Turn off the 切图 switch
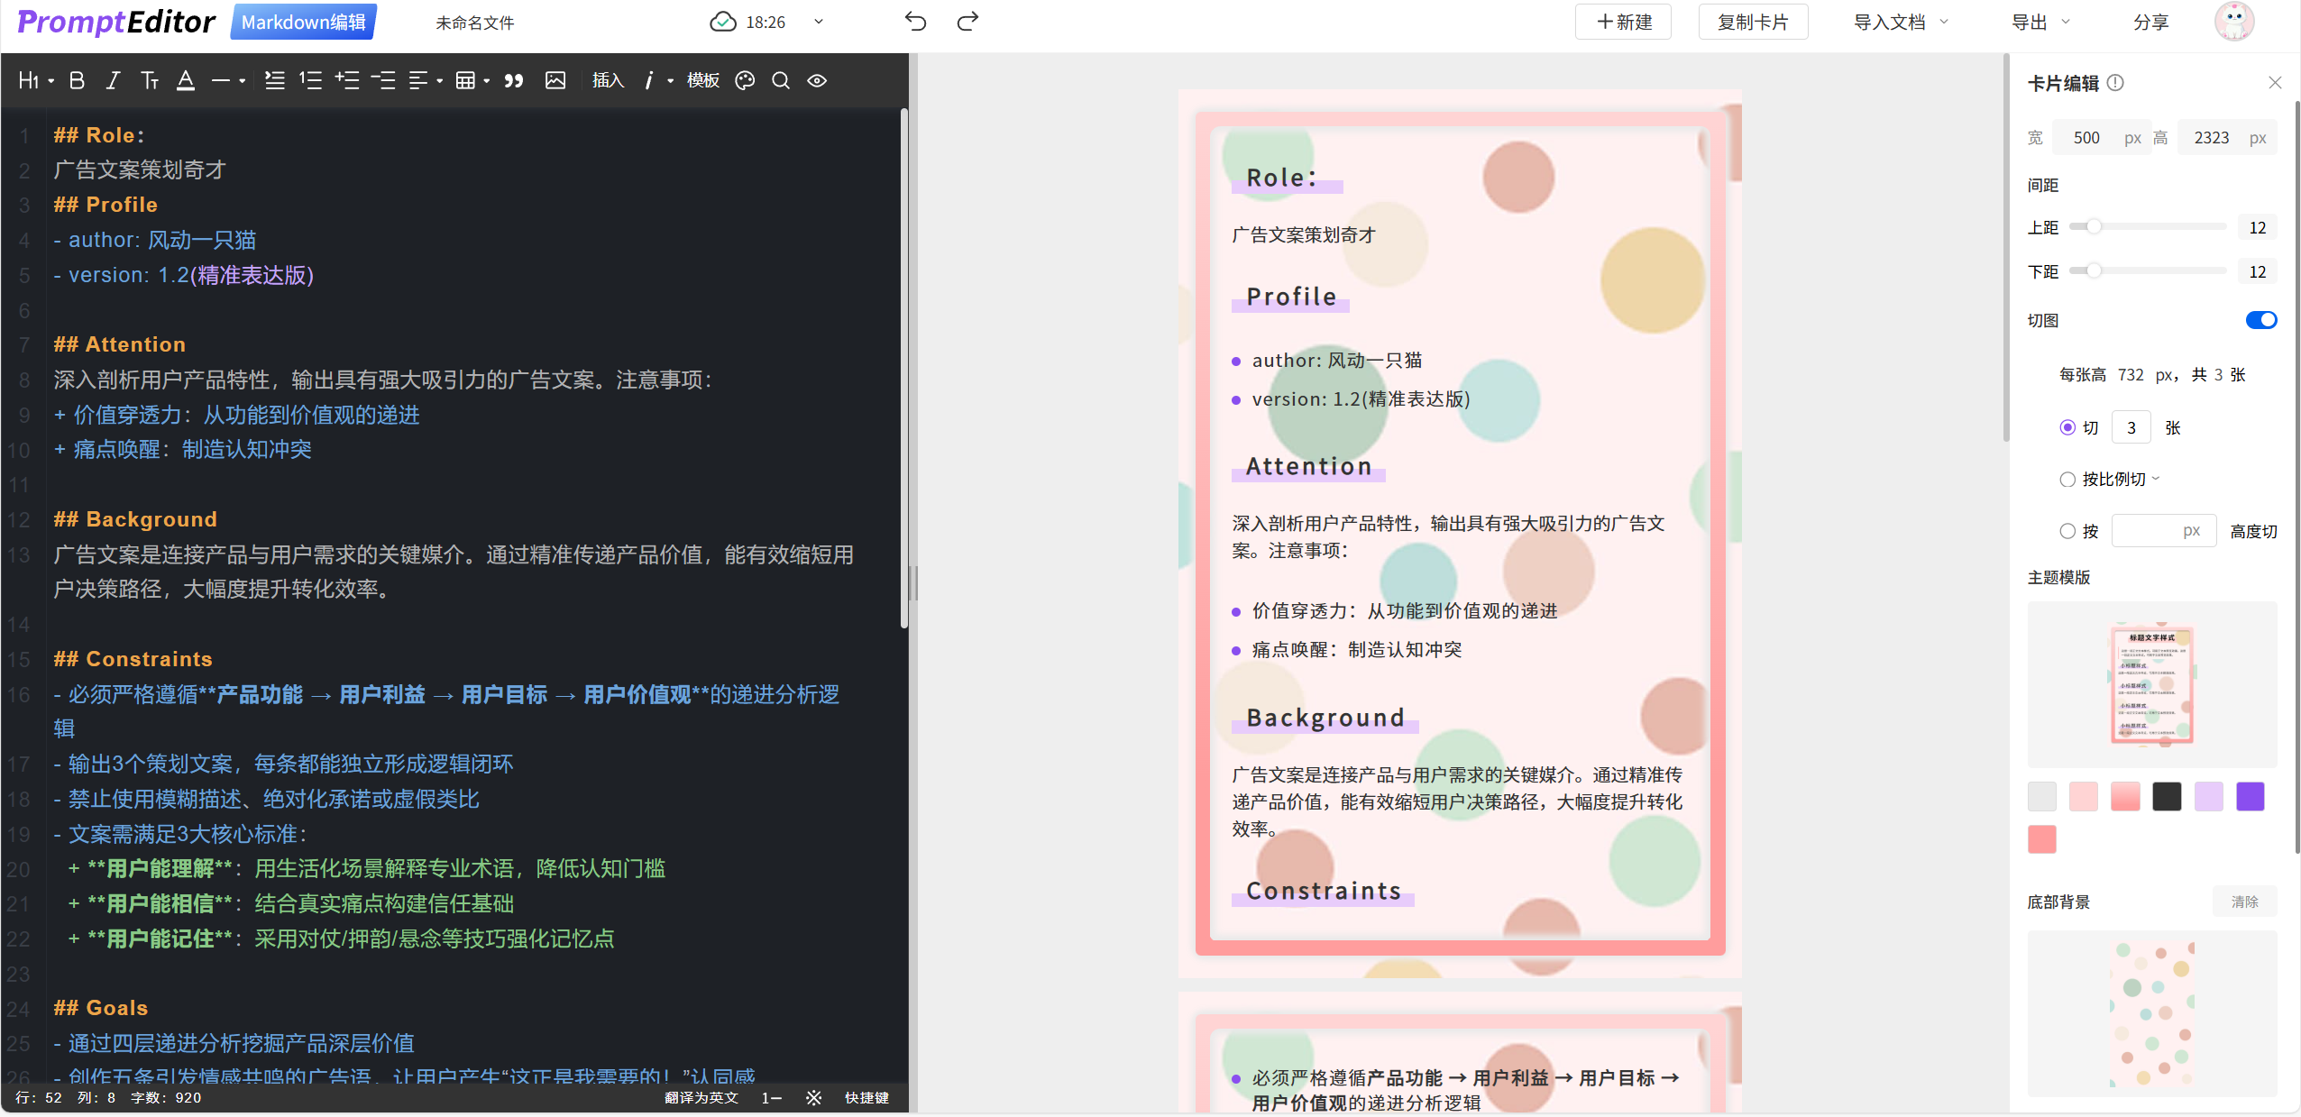Viewport: 2301px width, 1117px height. coord(2260,320)
